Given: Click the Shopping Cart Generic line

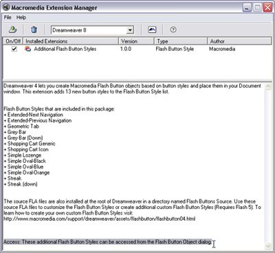Looking at the screenshot, I should [x=30, y=144].
